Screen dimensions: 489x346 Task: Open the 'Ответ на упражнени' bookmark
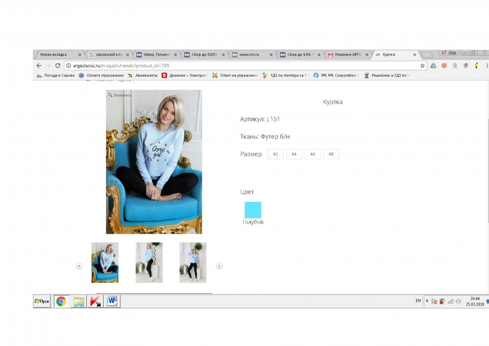click(235, 75)
